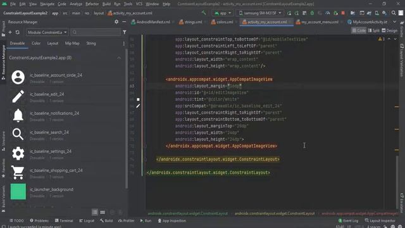Open the run configuration app dropdown
The height and width of the screenshot is (228, 405).
click(223, 13)
